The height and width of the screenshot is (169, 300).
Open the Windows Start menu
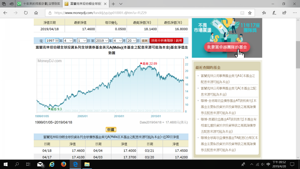(x=5, y=164)
